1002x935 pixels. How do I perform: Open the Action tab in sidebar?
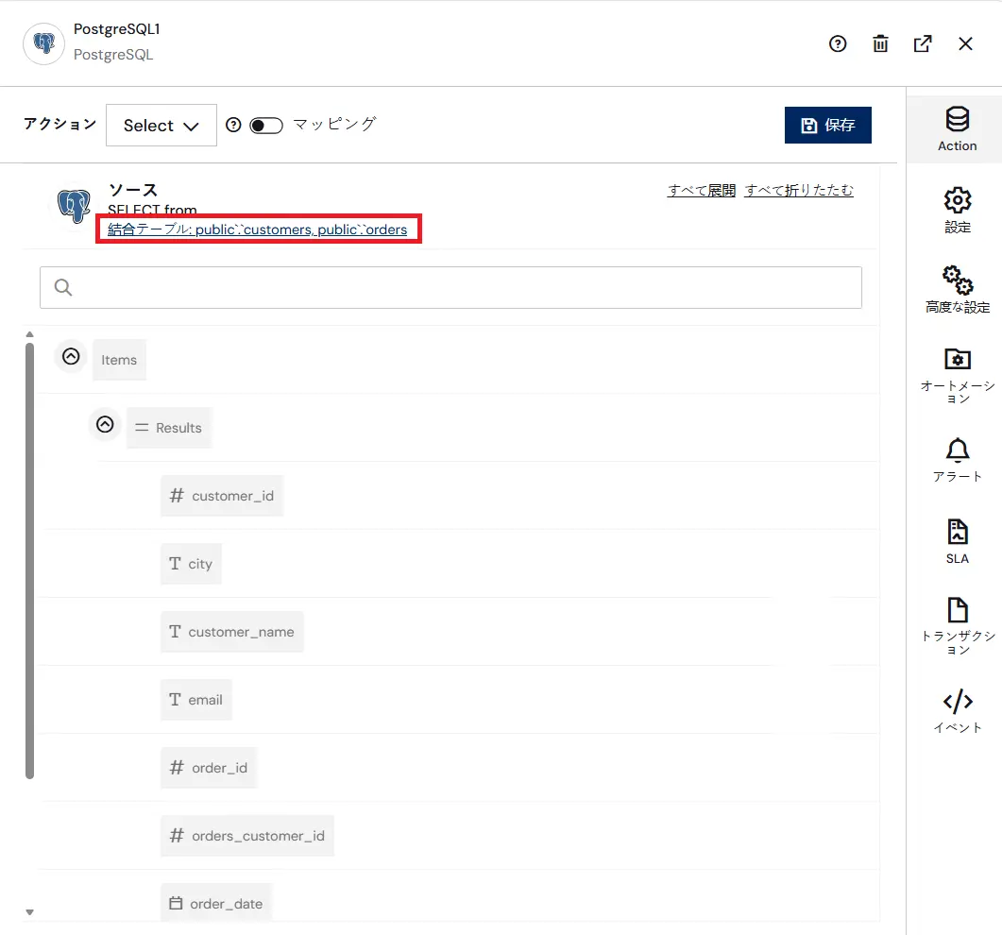[x=957, y=129]
